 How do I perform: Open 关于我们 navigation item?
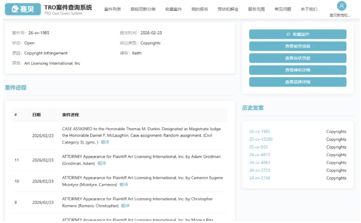(309, 9)
